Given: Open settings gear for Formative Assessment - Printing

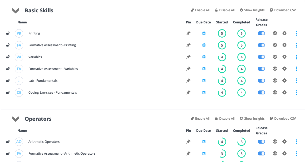Looking at the screenshot, I should 284,45.
